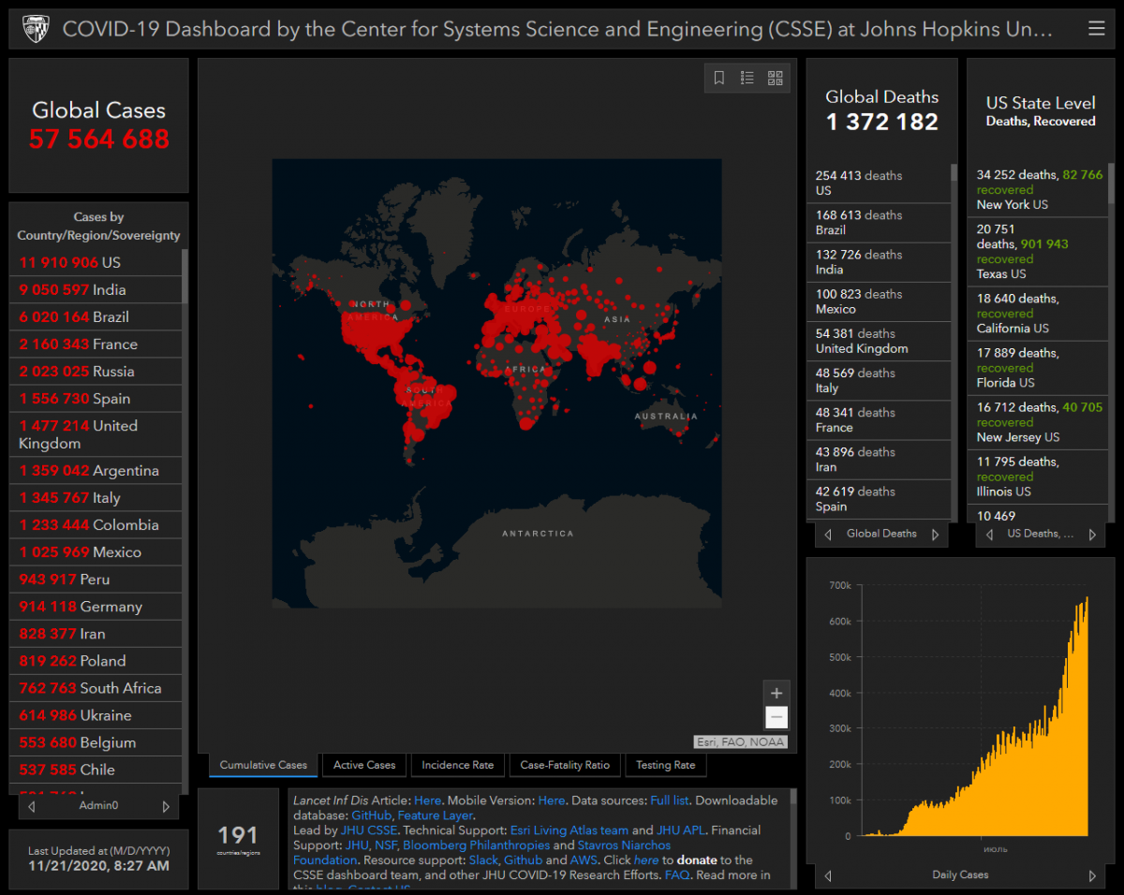
Task: Show the map legend list icon
Action: pos(747,78)
